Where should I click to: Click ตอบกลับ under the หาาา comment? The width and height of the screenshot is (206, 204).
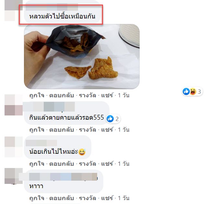[x=62, y=198]
